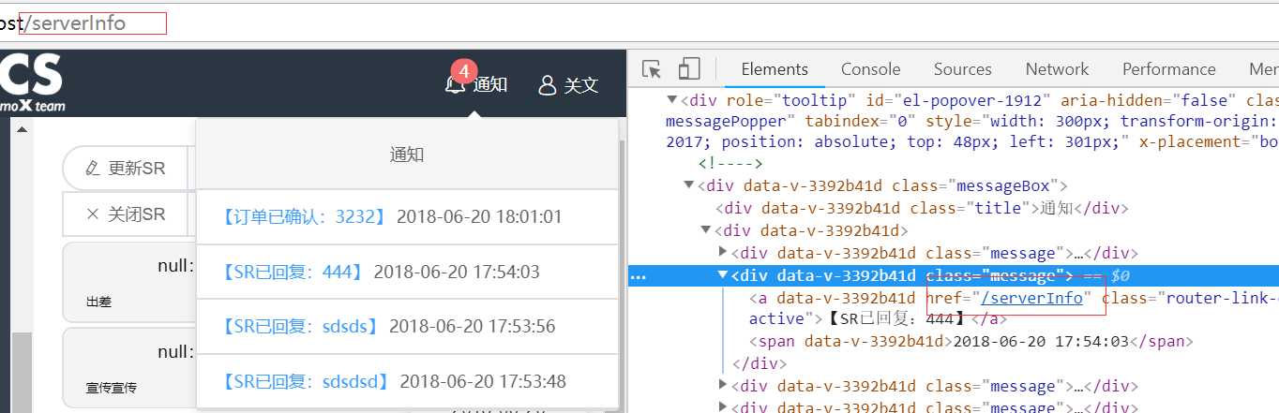Click the ellipsis beside the selected DOM node
Viewport: 1279px width, 413px height.
click(x=639, y=277)
